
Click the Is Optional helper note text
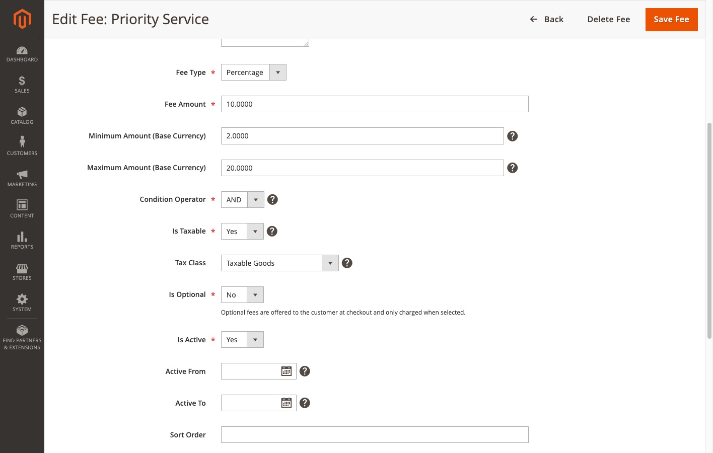click(x=343, y=313)
